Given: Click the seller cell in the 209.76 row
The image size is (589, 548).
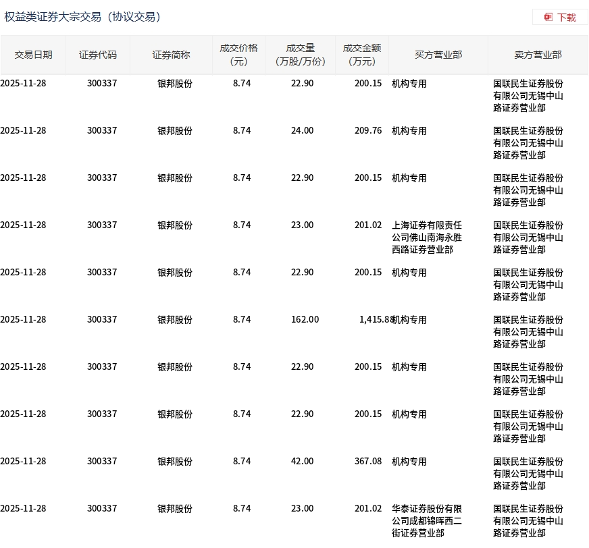Looking at the screenshot, I should [528, 142].
